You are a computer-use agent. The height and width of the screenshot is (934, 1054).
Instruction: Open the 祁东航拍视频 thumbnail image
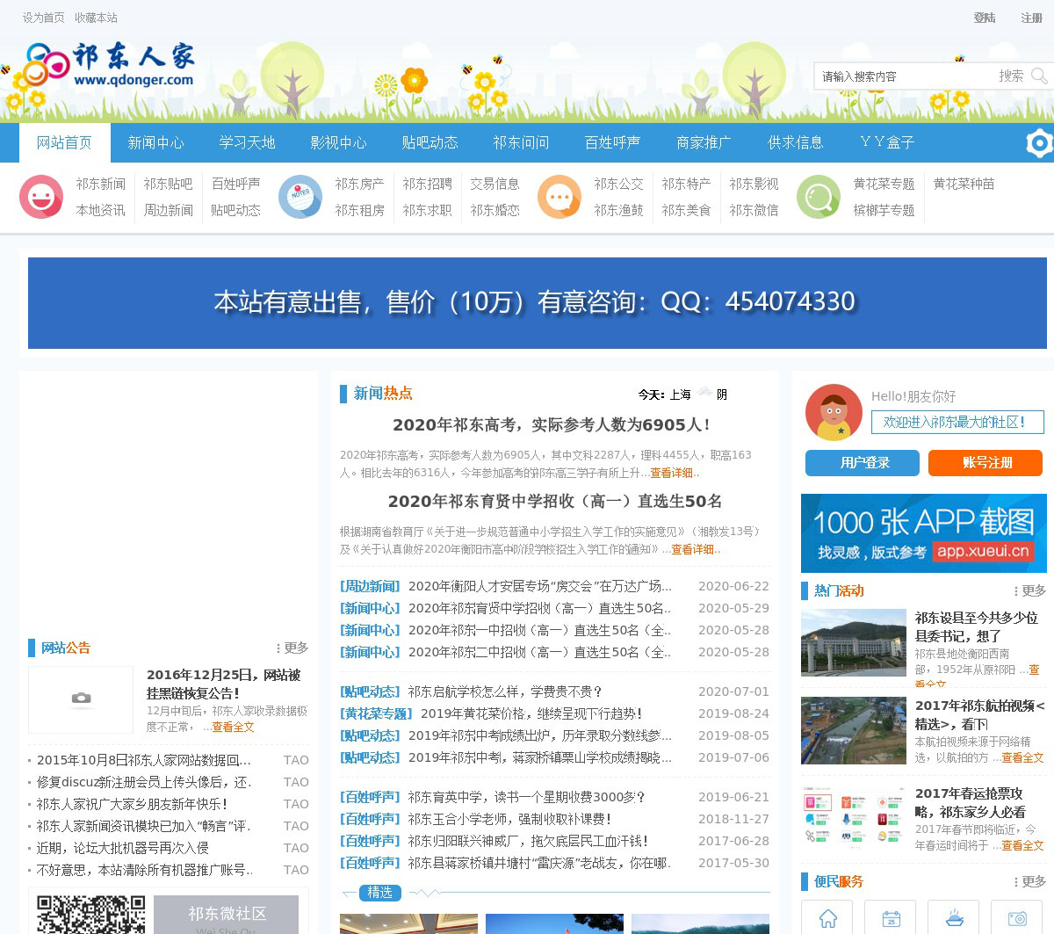(x=853, y=731)
